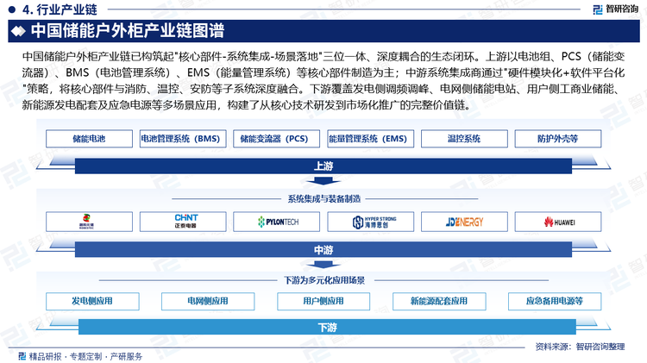The image size is (647, 363).
Task: Click the down arrow below 中游 bar
Action: (x=323, y=264)
